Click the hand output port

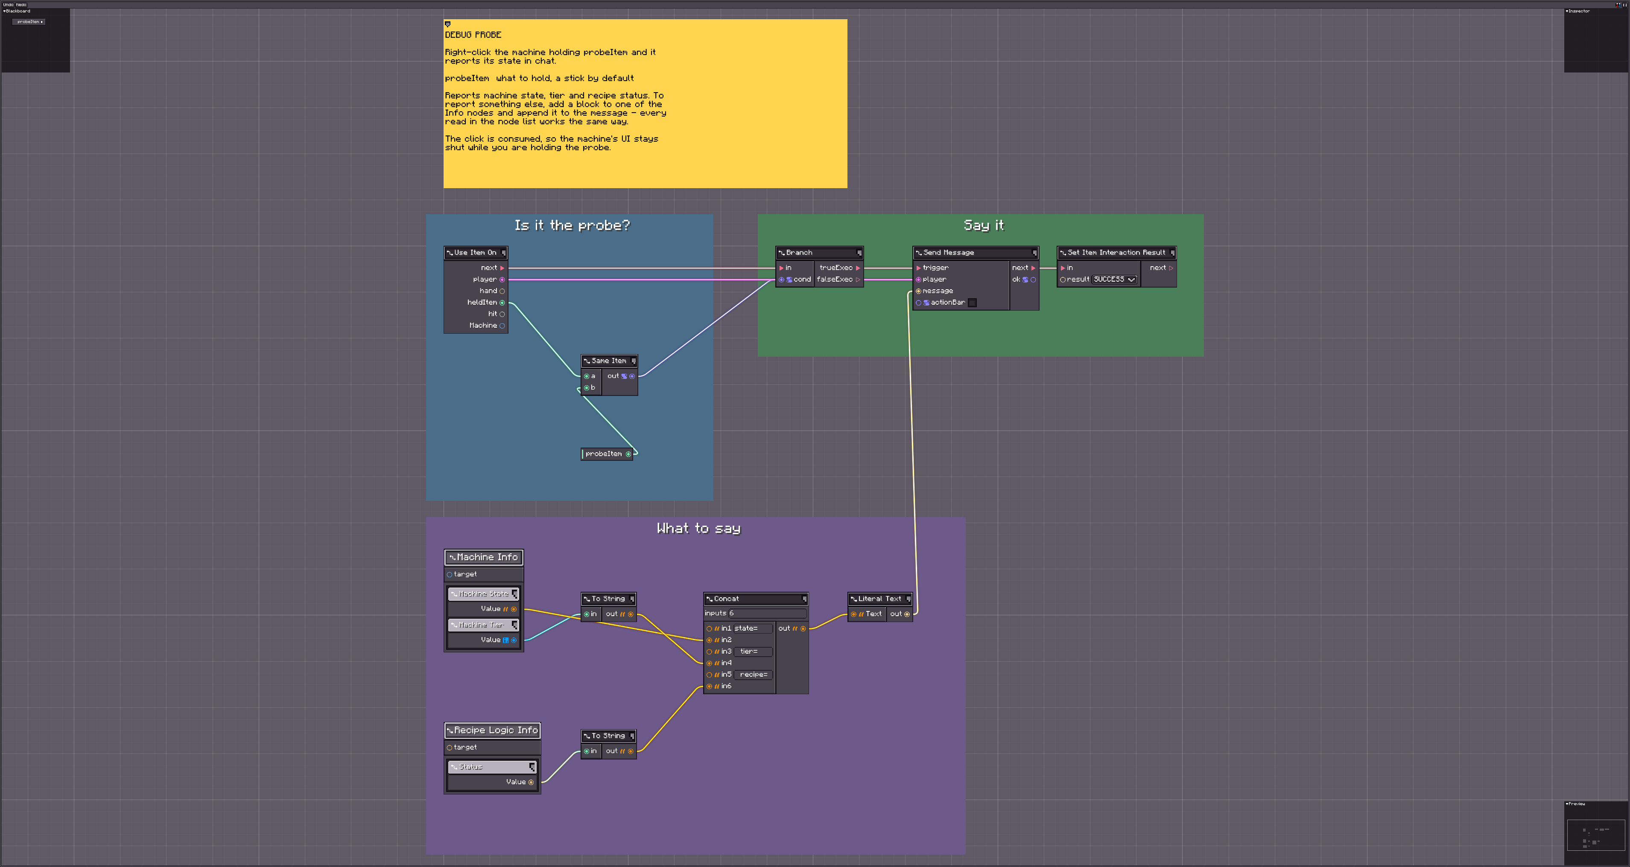coord(502,291)
